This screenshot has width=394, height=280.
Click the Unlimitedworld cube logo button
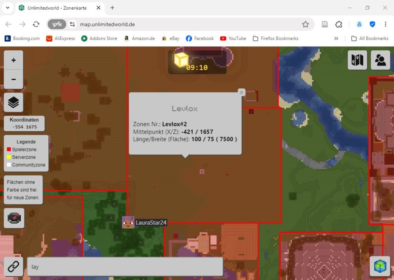pyautogui.click(x=380, y=266)
